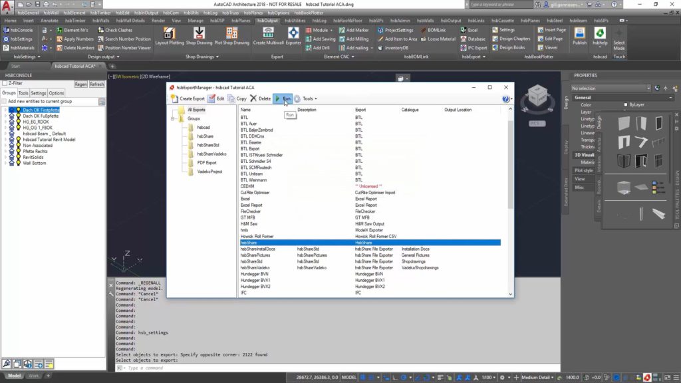This screenshot has width=681, height=383.
Task: Click Create Export in export manager
Action: [188, 98]
